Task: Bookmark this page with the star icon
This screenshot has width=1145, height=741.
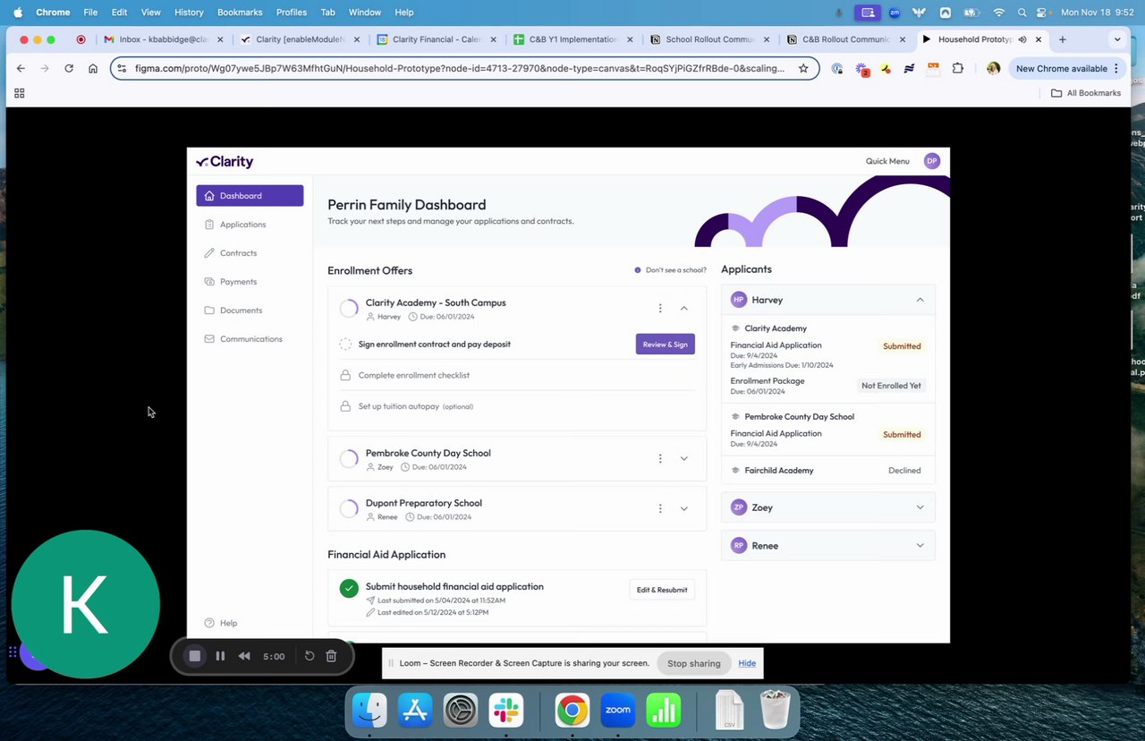Action: click(x=803, y=68)
